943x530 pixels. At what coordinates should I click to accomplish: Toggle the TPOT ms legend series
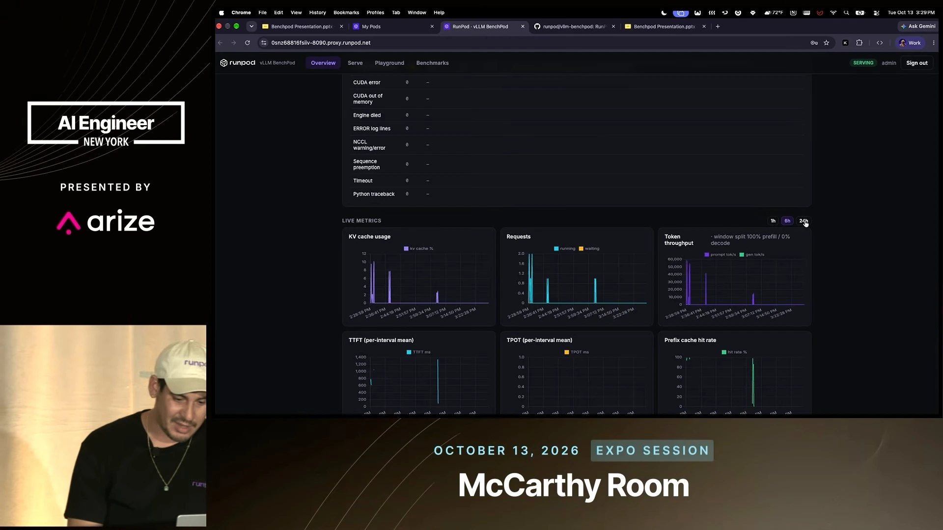click(577, 352)
